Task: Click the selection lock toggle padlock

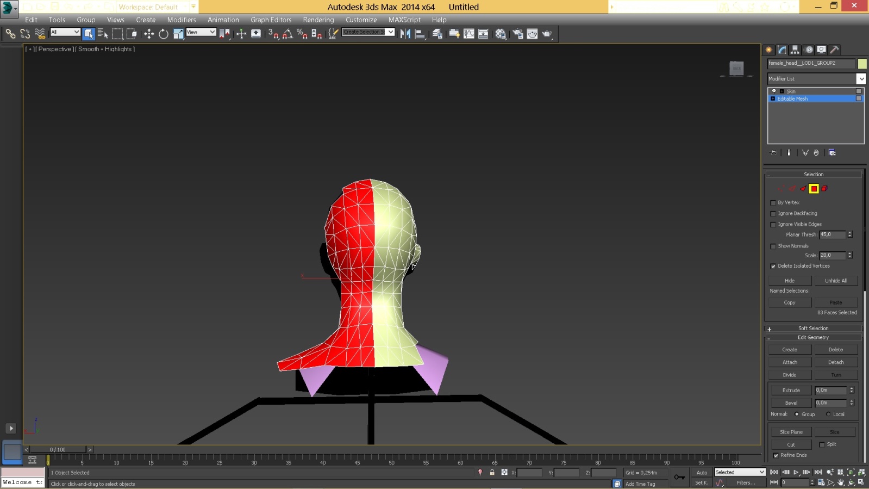Action: coord(492,472)
